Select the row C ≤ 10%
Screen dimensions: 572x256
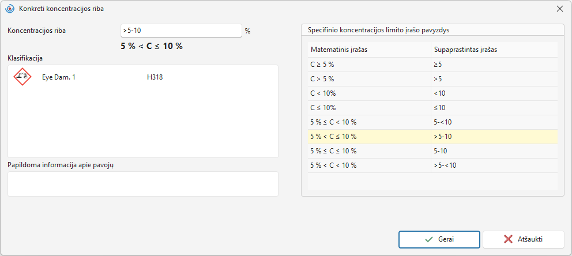(x=432, y=108)
